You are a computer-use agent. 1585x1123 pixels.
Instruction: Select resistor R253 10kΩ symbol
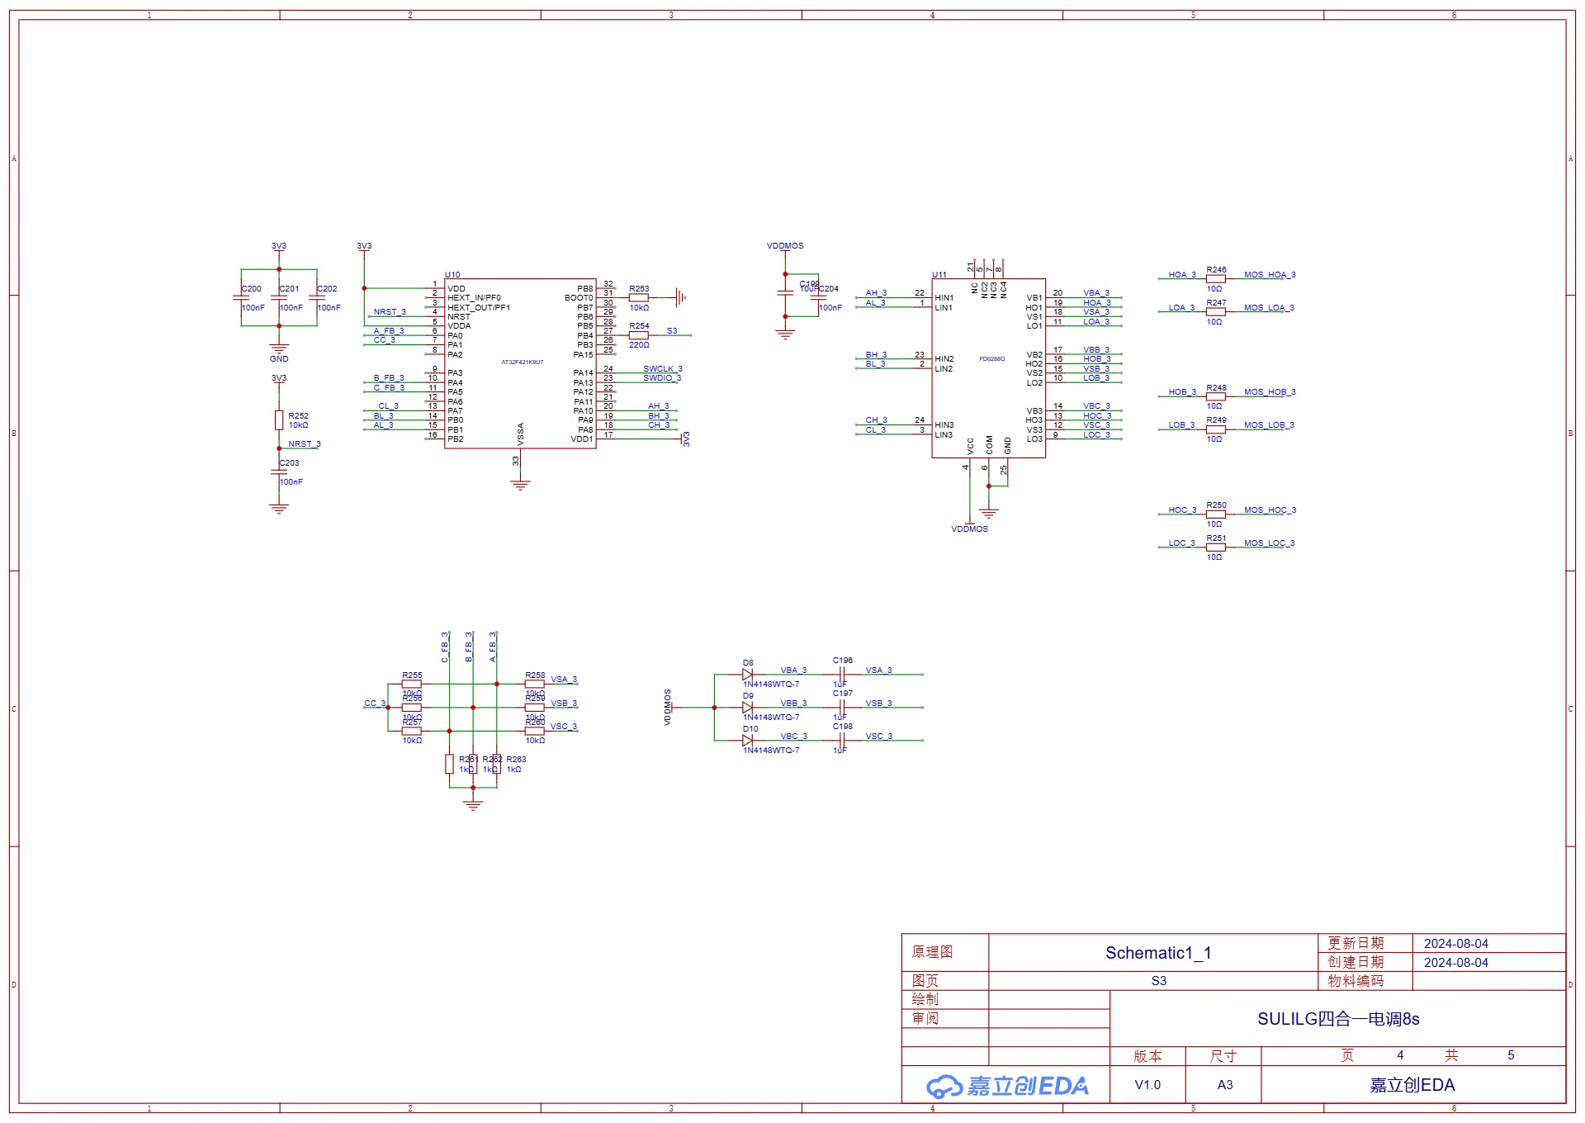point(638,298)
